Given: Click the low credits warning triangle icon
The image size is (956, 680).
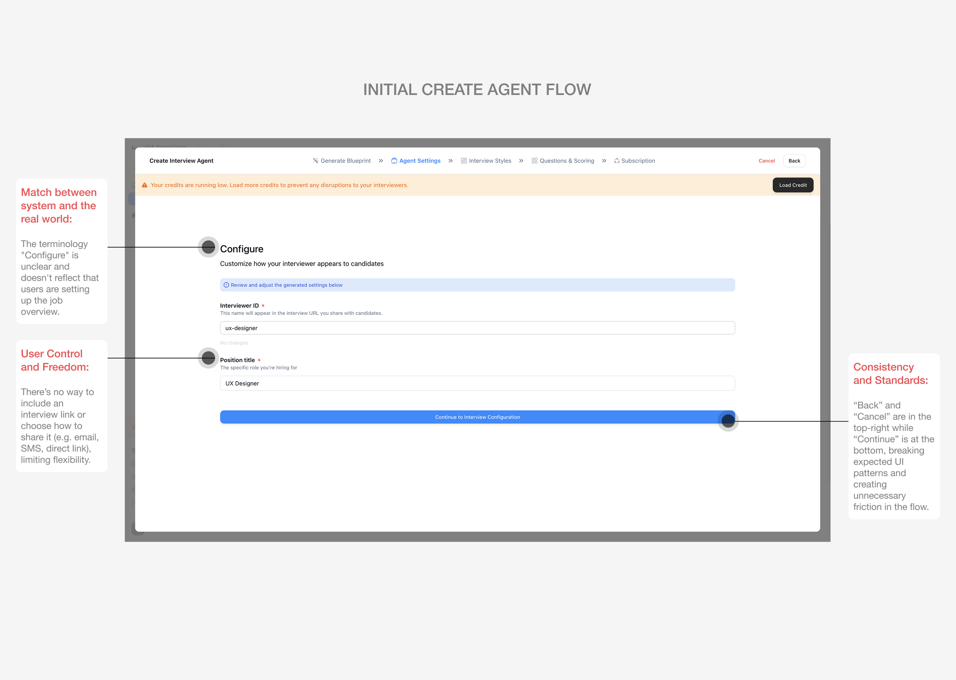Looking at the screenshot, I should pyautogui.click(x=145, y=185).
